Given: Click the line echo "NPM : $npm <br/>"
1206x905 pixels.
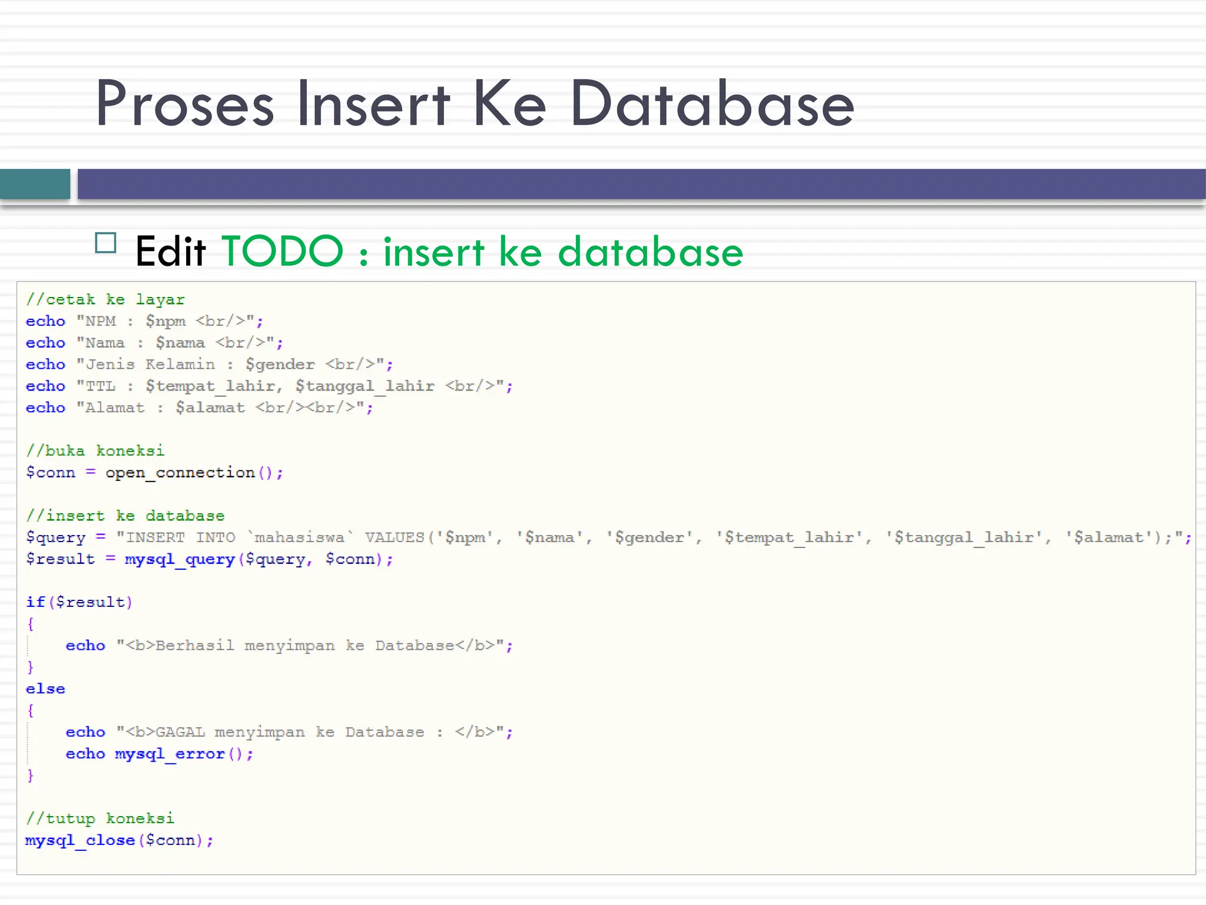Looking at the screenshot, I should click(144, 321).
